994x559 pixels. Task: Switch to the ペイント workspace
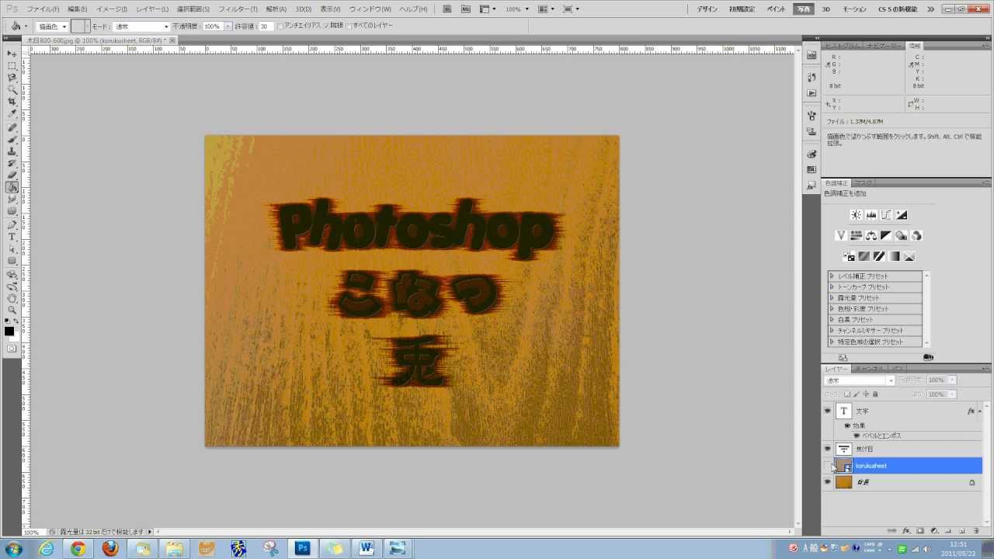[x=776, y=9]
